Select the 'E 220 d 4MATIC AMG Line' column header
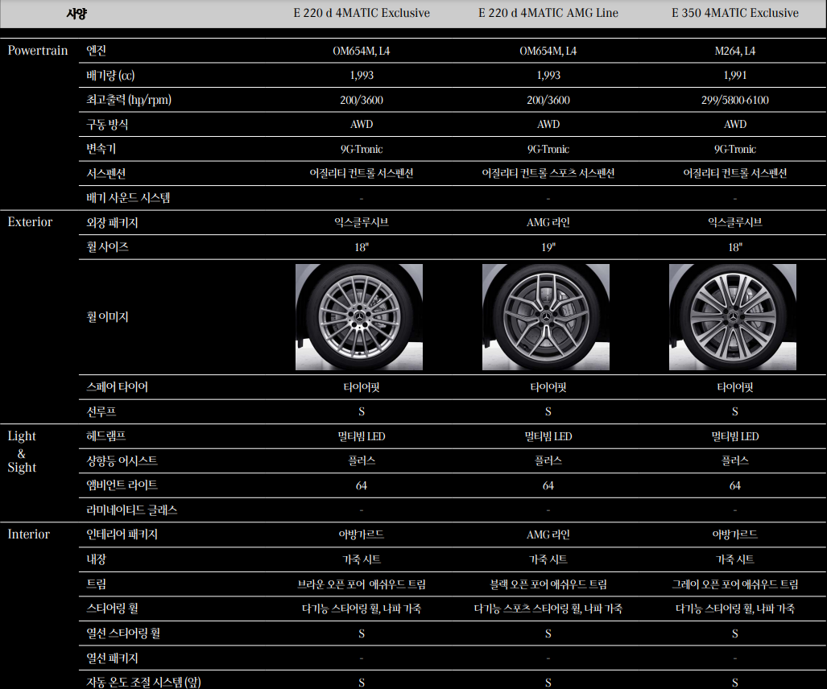 pyautogui.click(x=548, y=13)
